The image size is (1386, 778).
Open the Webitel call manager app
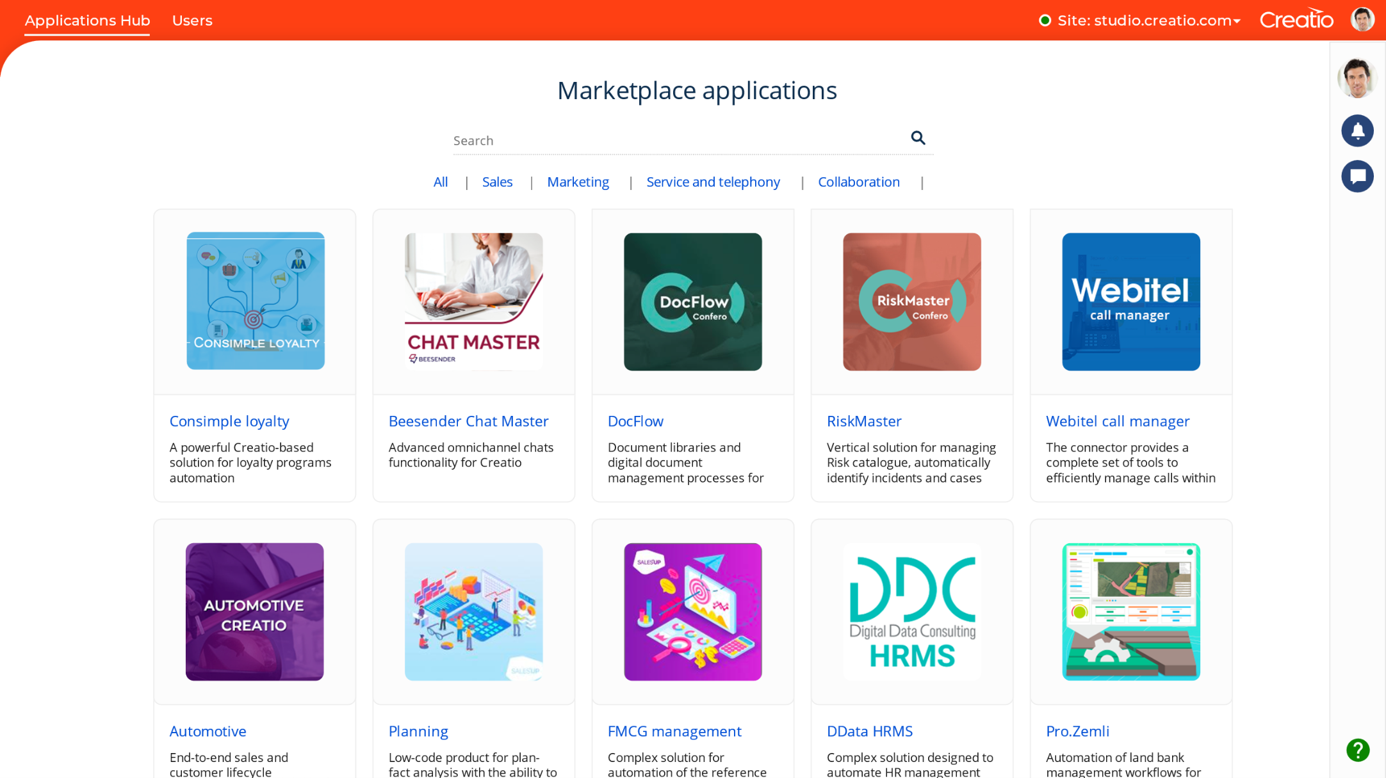pyautogui.click(x=1118, y=421)
